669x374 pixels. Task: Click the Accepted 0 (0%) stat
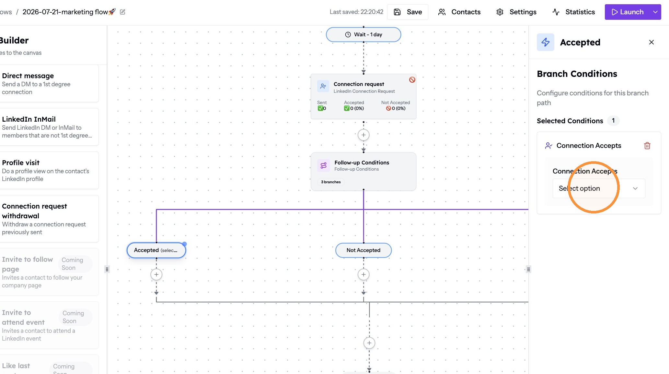354,105
